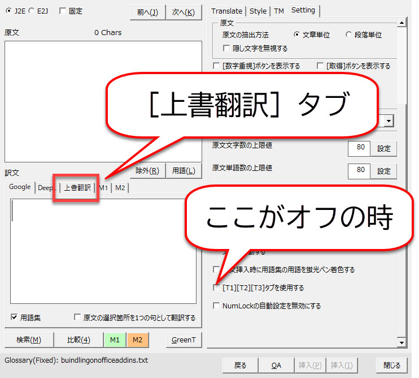Switch to the Translate tab
The width and height of the screenshot is (419, 378).
pyautogui.click(x=226, y=11)
